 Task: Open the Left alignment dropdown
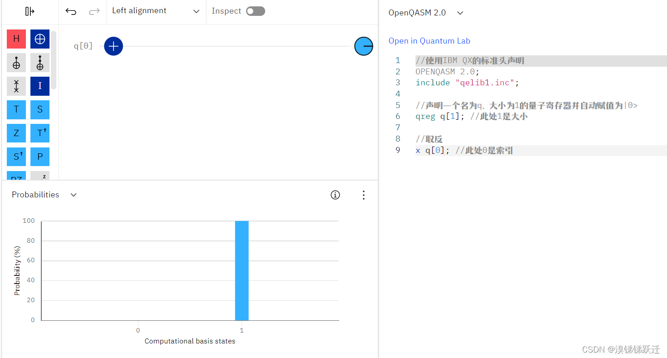coord(156,10)
